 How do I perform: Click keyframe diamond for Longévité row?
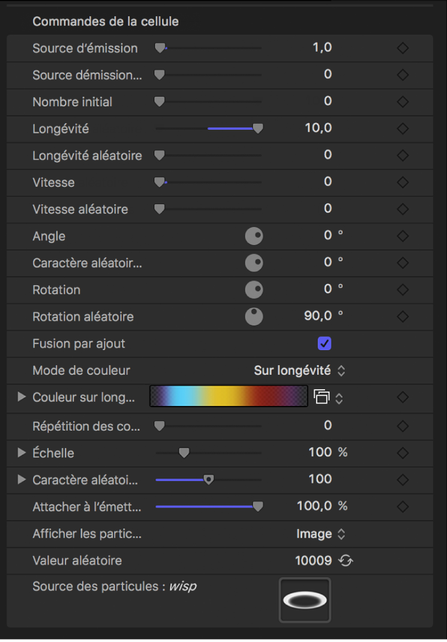pos(403,129)
